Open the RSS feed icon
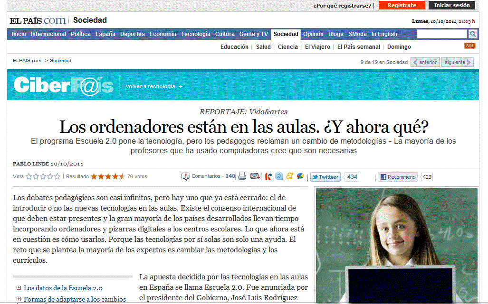This screenshot has height=304, width=488. [469, 46]
